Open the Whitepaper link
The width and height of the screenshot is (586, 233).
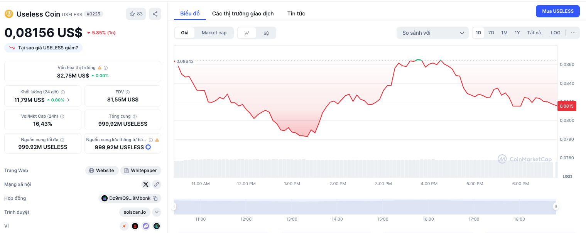point(140,171)
